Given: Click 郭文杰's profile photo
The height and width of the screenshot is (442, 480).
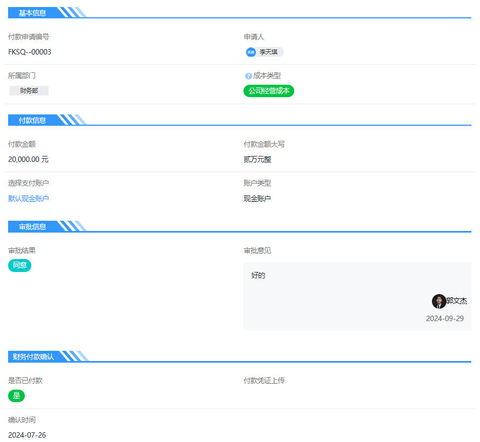Looking at the screenshot, I should pos(439,301).
